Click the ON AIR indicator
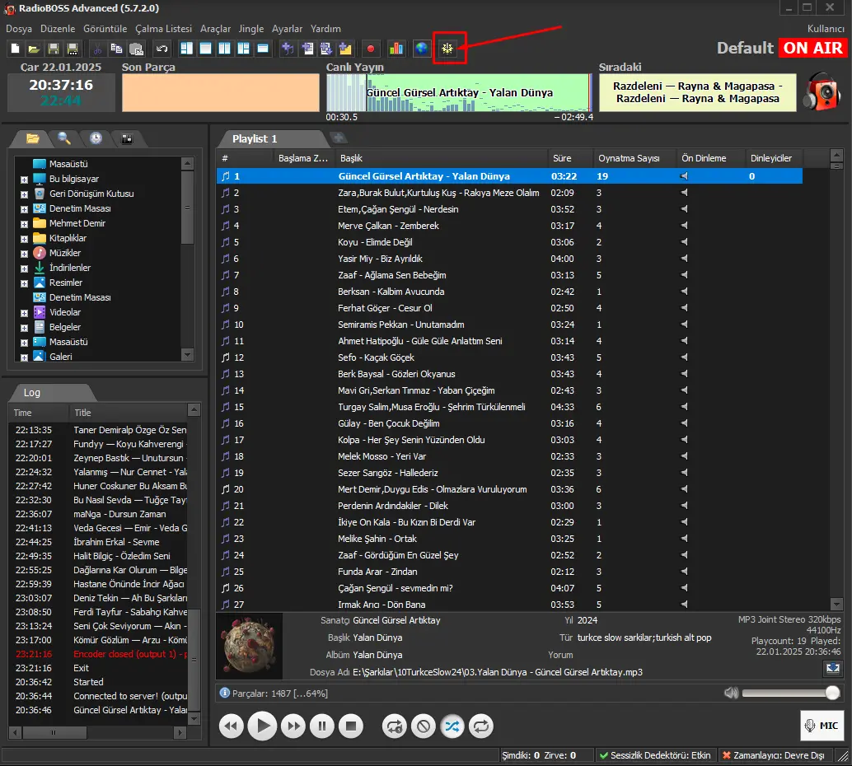The image size is (852, 766). [x=812, y=48]
